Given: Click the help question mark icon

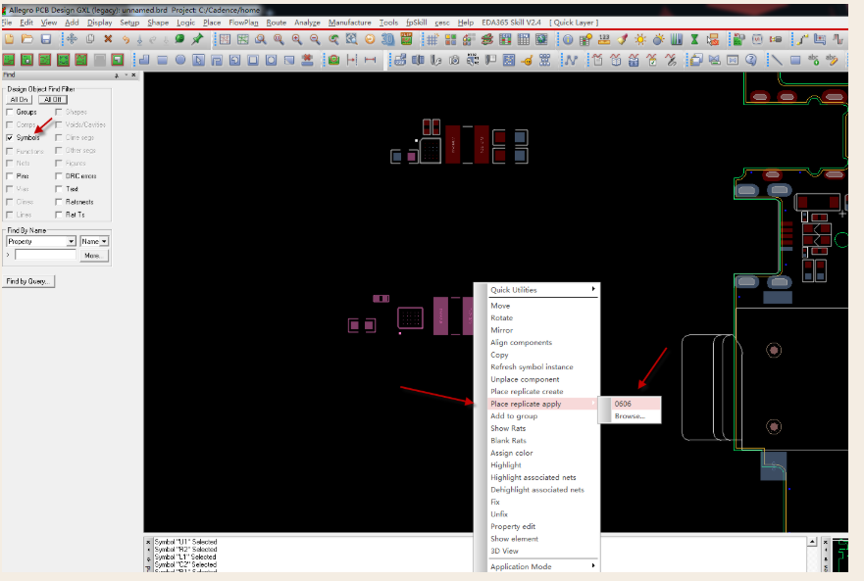Looking at the screenshot, I should tap(750, 60).
